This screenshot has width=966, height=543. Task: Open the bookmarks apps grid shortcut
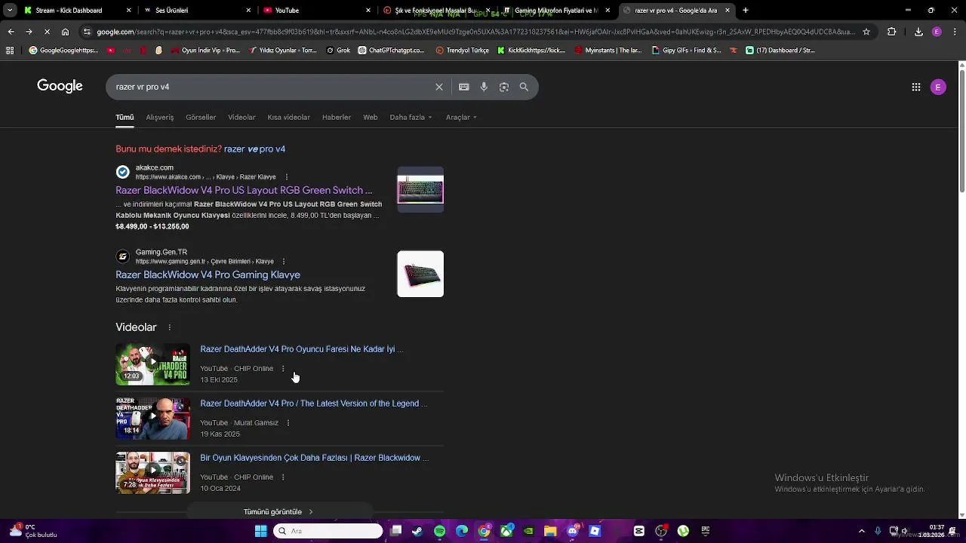pos(10,51)
